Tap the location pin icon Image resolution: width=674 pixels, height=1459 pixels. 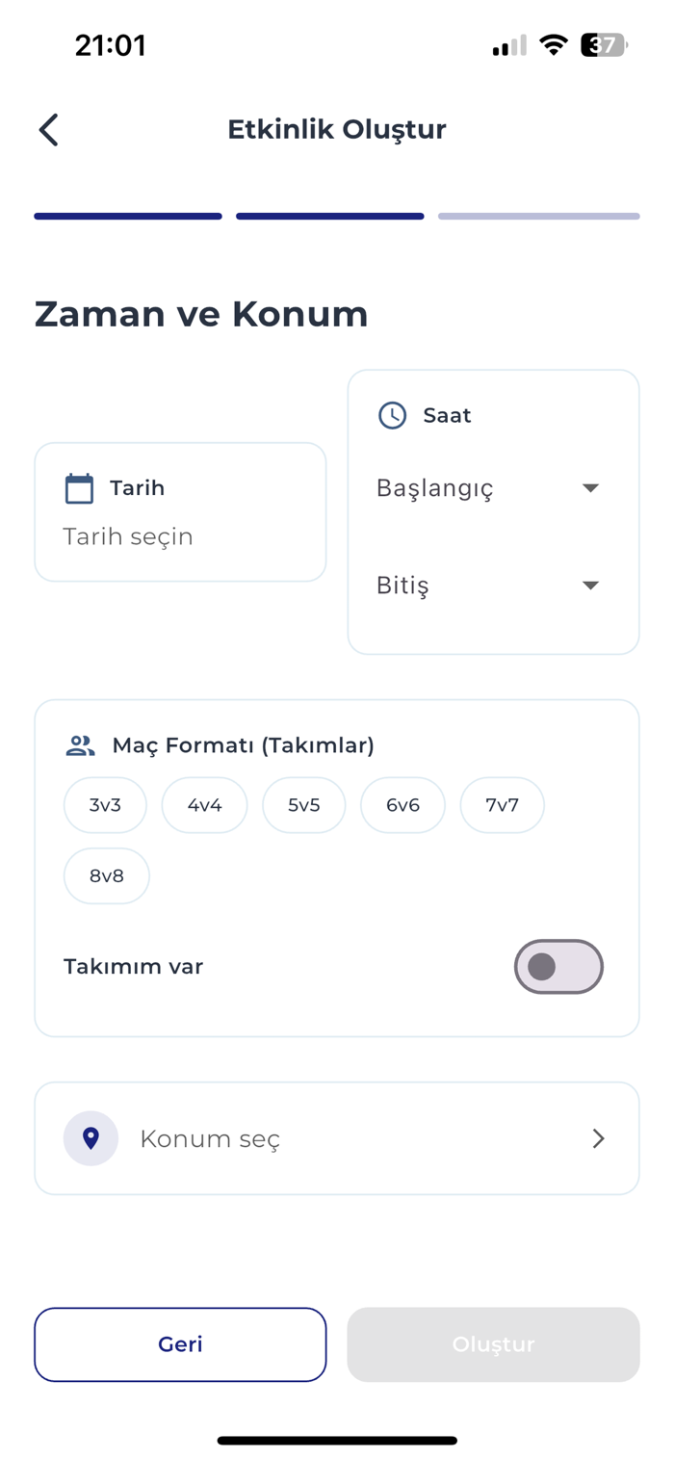pos(91,1138)
